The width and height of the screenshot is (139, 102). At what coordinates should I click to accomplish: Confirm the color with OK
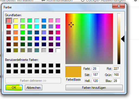tap(14, 87)
